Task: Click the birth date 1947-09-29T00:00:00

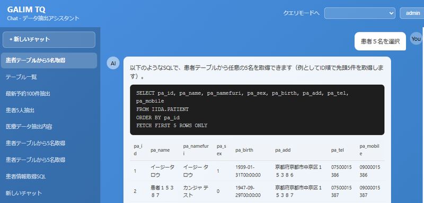Action: pyautogui.click(x=248, y=191)
